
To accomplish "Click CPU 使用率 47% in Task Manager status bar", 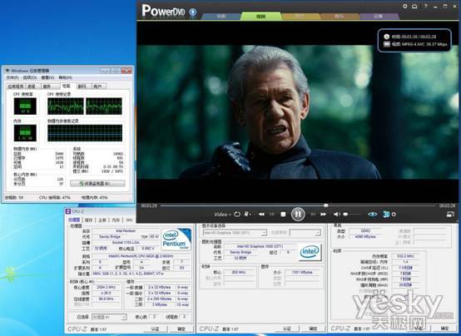I will [55, 198].
